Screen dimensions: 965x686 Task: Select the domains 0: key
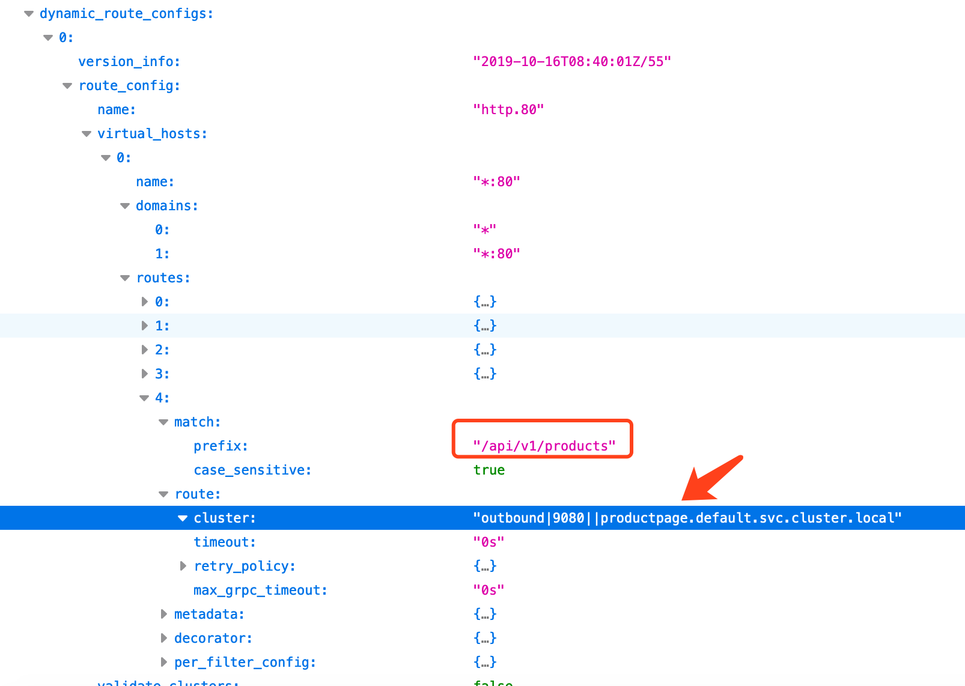(162, 230)
